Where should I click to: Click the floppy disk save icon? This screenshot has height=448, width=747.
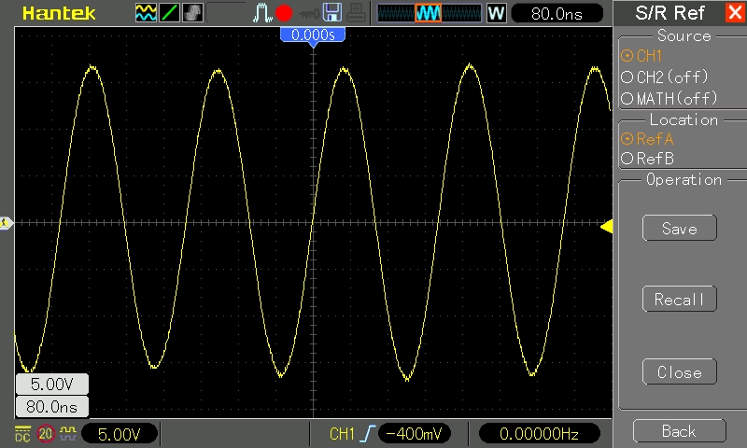pyautogui.click(x=331, y=13)
